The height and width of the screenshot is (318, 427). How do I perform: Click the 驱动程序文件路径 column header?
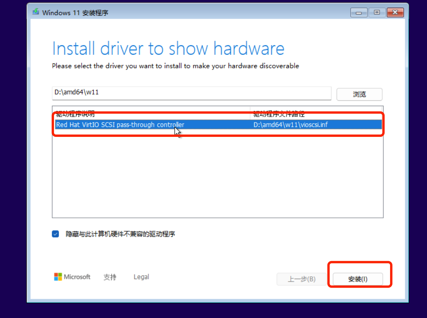click(316, 114)
